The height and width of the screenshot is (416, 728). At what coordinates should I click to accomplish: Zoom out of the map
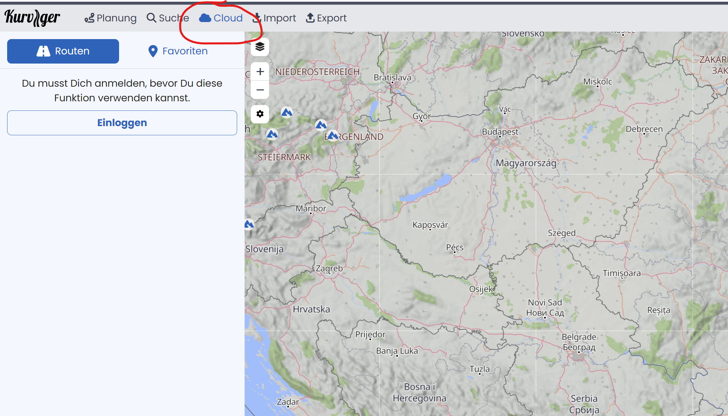pyautogui.click(x=260, y=90)
